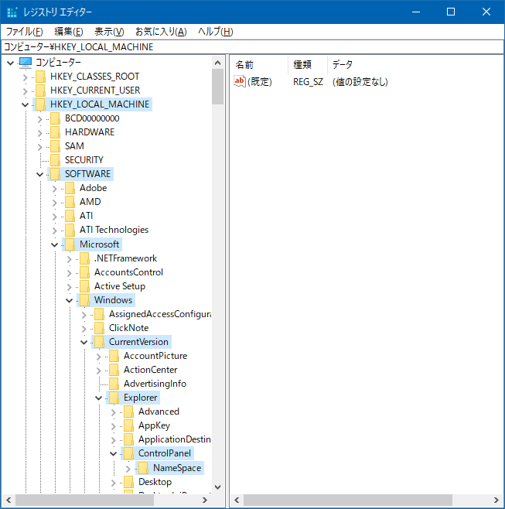Click the Adobe folder icon

(x=70, y=188)
